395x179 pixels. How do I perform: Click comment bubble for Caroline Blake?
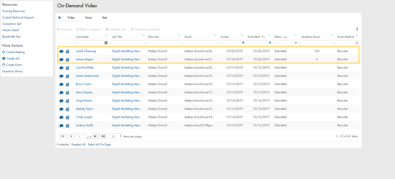61,68
